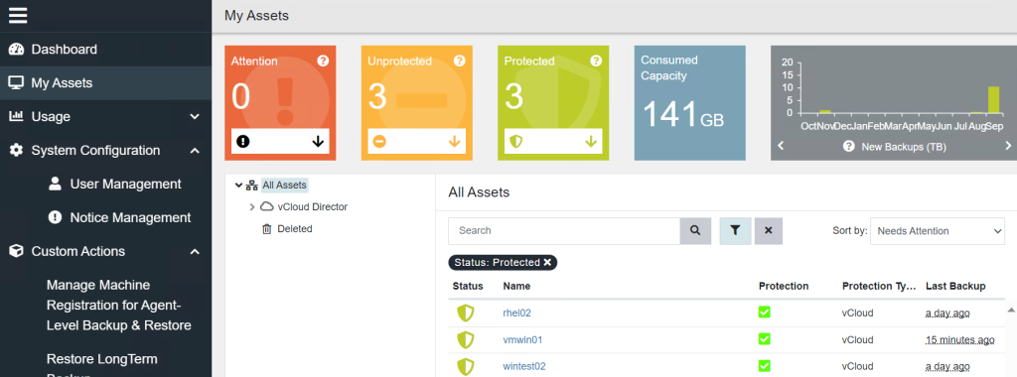Viewport: 1017px width, 377px height.
Task: Click the Notice Management exclamation icon
Action: 56,217
